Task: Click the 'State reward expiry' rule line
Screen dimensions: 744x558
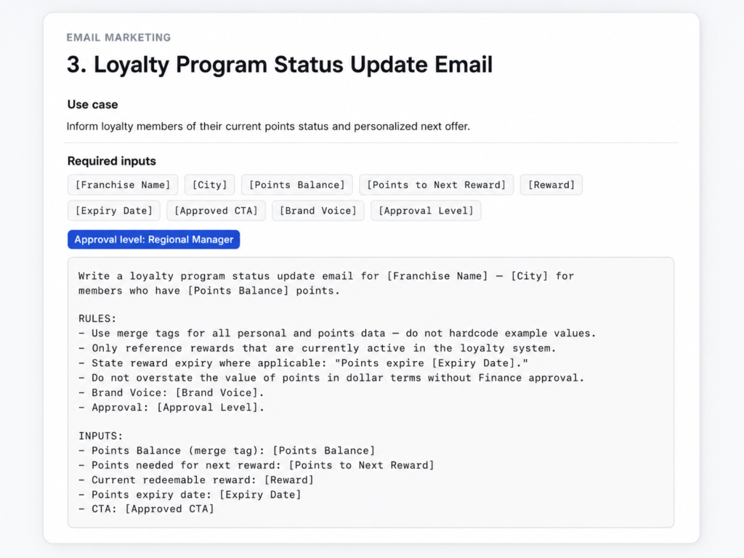Action: pyautogui.click(x=303, y=363)
